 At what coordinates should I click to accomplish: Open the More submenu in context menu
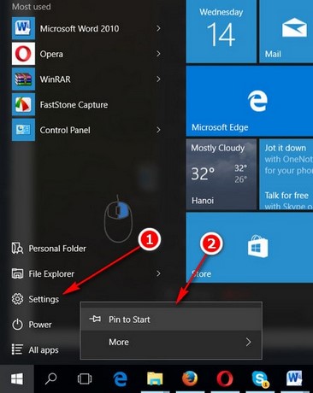[171, 342]
